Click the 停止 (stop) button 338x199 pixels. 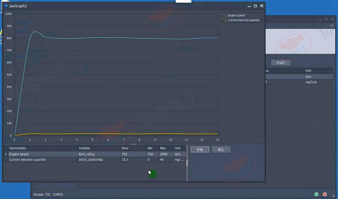coord(221,149)
